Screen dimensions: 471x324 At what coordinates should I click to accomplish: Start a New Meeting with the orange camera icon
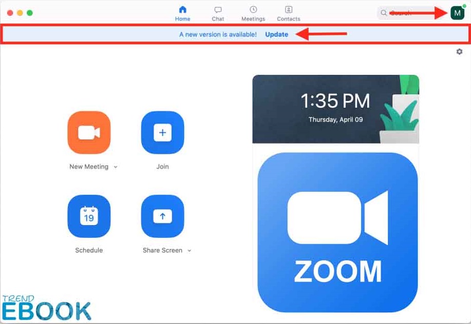(x=89, y=132)
